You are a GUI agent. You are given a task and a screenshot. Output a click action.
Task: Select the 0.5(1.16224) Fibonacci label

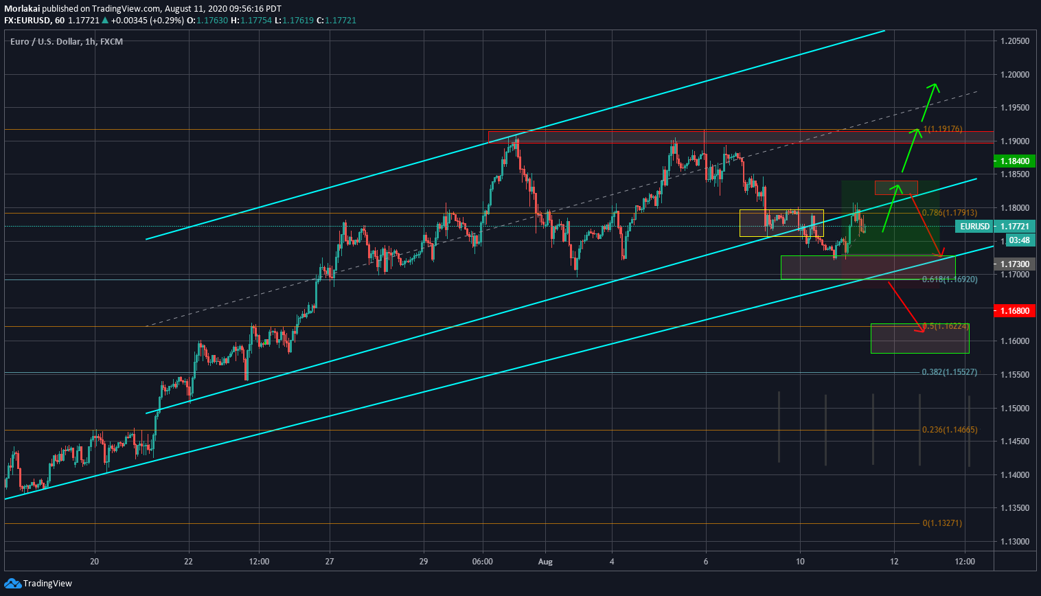pyautogui.click(x=946, y=326)
